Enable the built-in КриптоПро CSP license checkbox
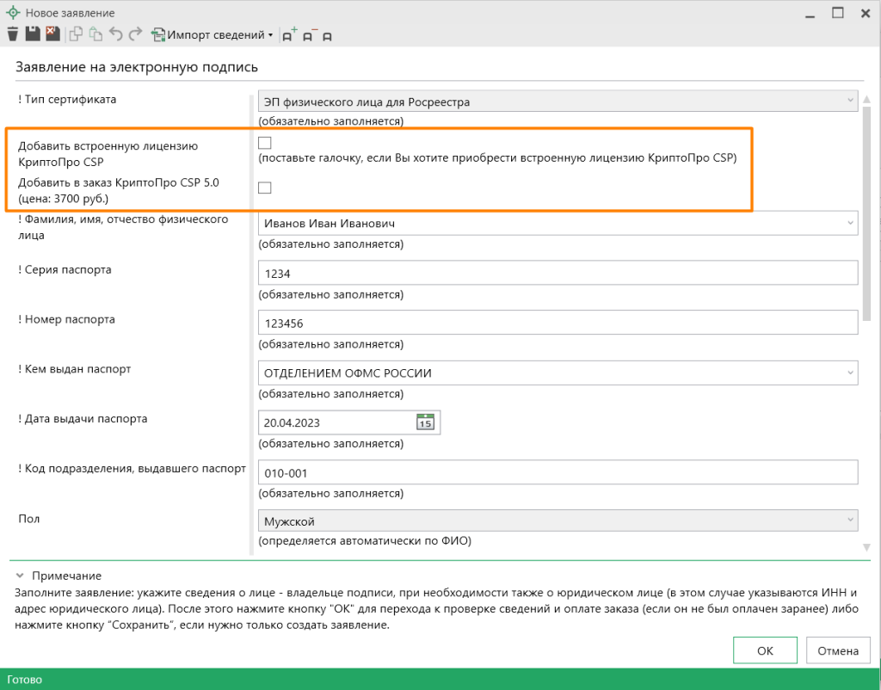Image resolution: width=881 pixels, height=690 pixels. tap(265, 143)
